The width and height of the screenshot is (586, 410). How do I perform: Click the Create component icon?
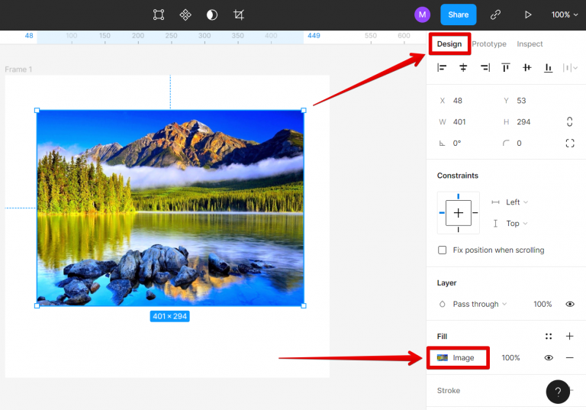[185, 15]
